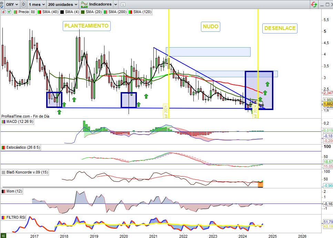333x238 pixels.
Task: Click the yellow 1,882 current price tag
Action: (328, 104)
